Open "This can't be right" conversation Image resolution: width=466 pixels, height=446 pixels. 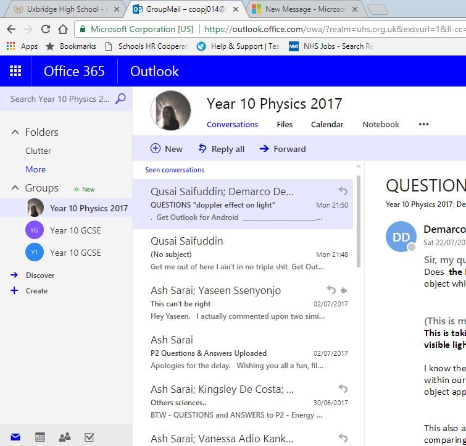tap(243, 303)
